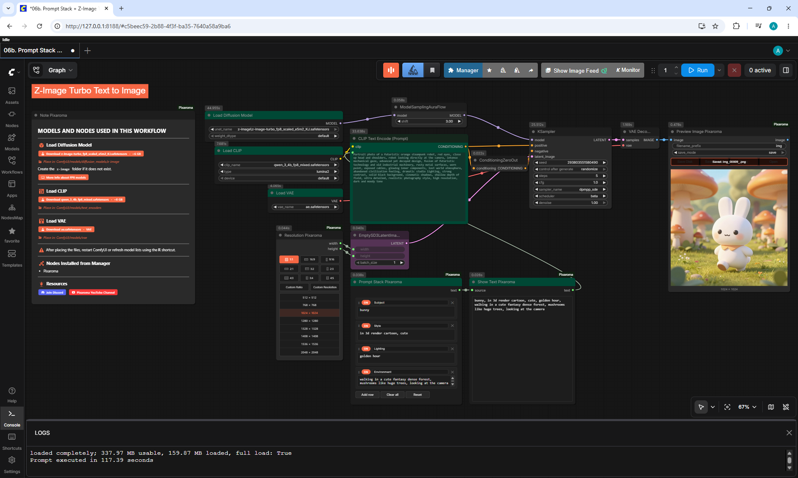Open the ComfyUI logo menu
The image size is (798, 478).
pos(14,72)
